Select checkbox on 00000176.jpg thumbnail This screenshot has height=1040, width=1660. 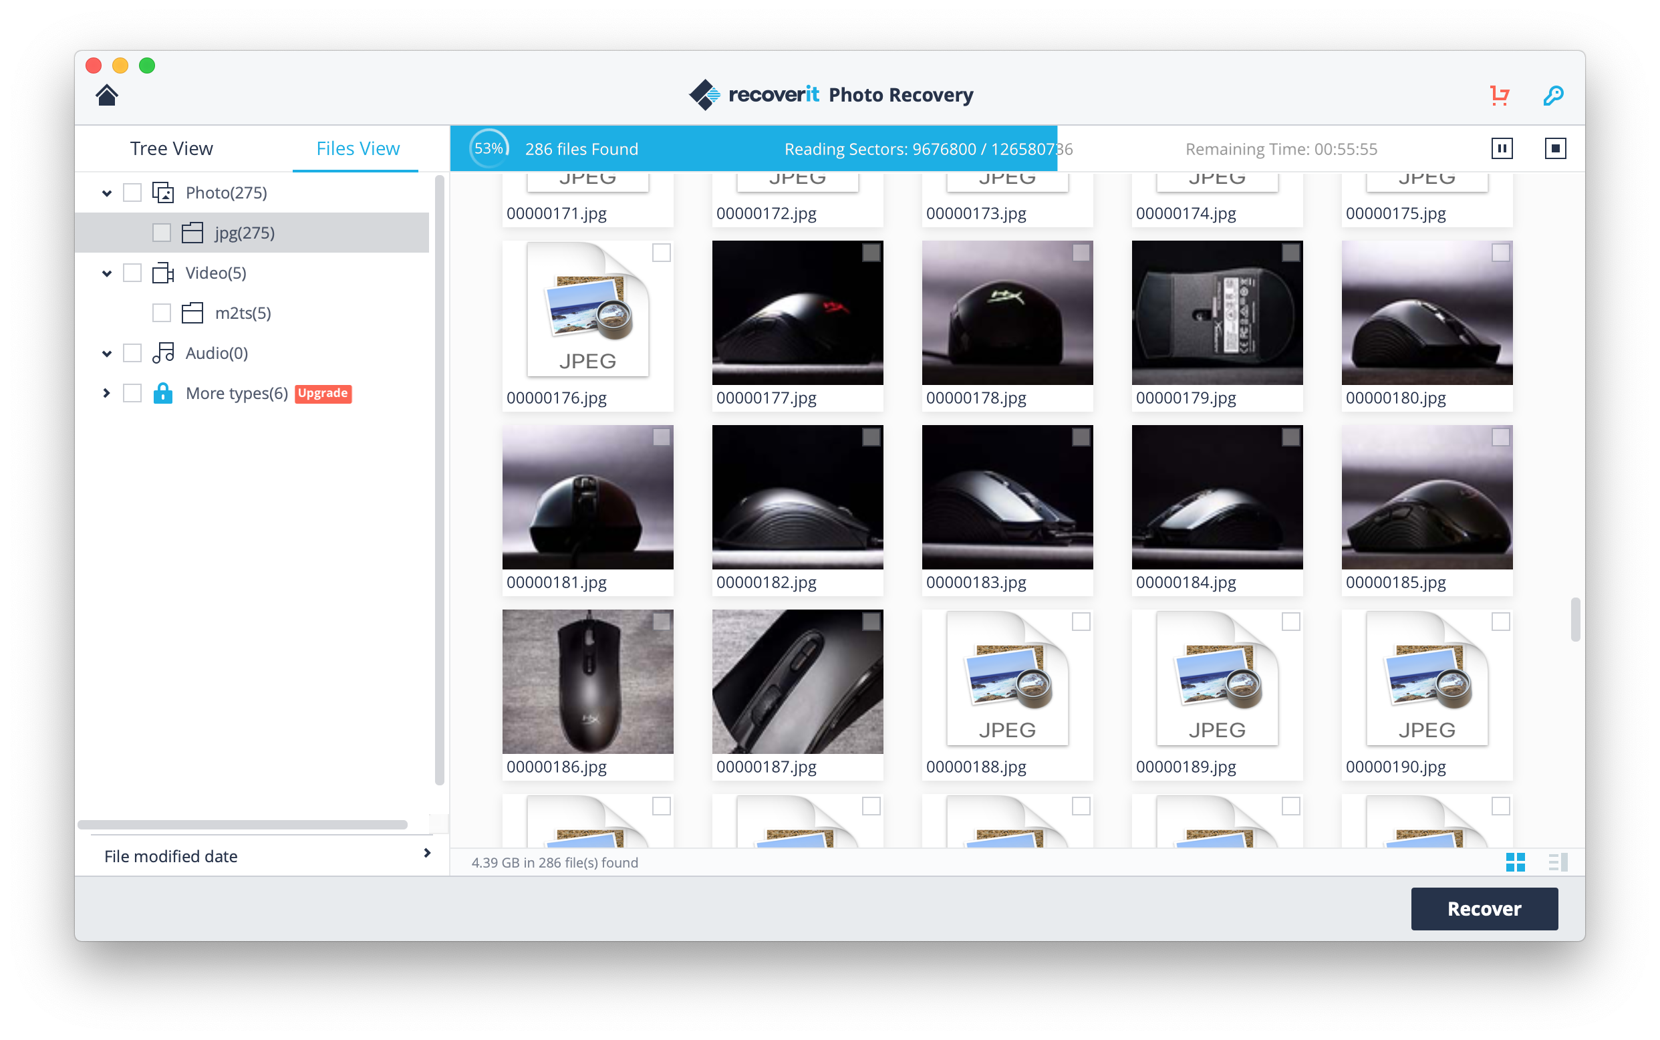pyautogui.click(x=661, y=253)
